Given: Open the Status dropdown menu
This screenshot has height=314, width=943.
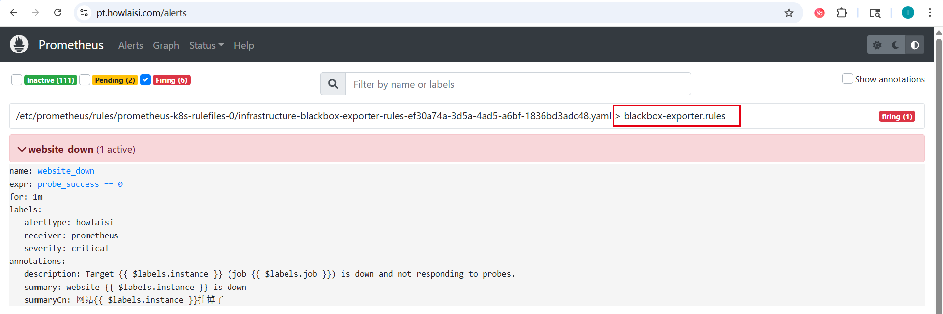Looking at the screenshot, I should [206, 45].
